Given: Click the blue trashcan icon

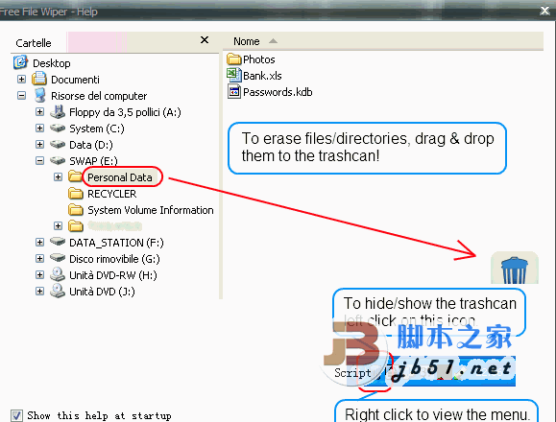Looking at the screenshot, I should [515, 270].
